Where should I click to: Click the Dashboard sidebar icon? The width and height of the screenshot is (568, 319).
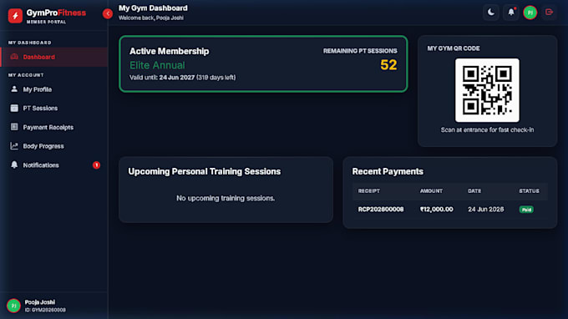(14, 57)
